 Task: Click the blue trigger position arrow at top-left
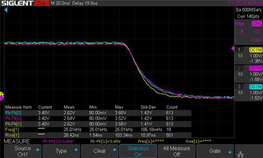click(6, 10)
